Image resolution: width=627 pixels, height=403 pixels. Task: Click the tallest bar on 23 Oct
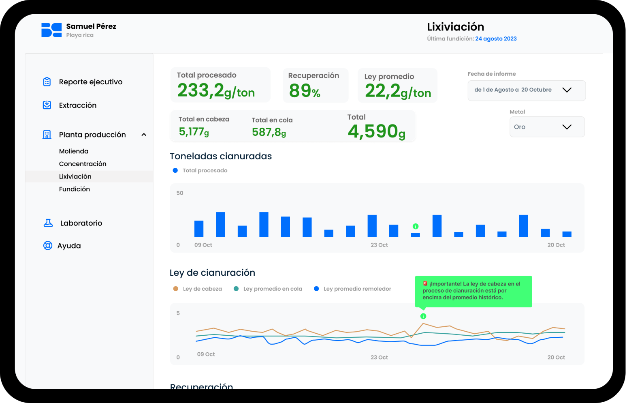click(372, 225)
